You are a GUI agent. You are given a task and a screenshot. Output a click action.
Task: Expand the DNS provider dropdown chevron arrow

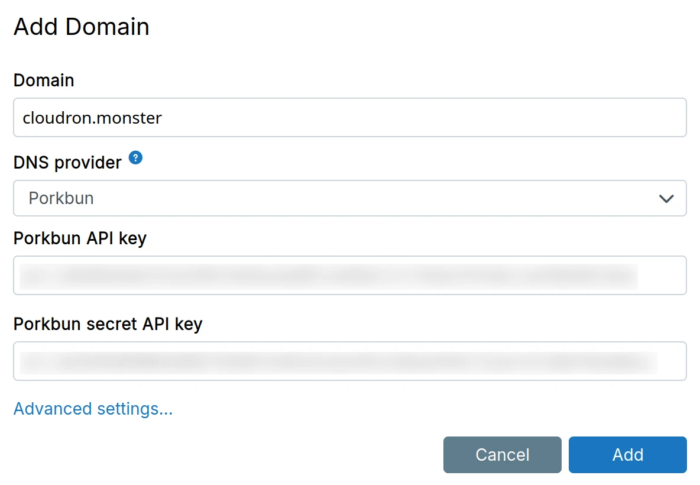coord(666,199)
